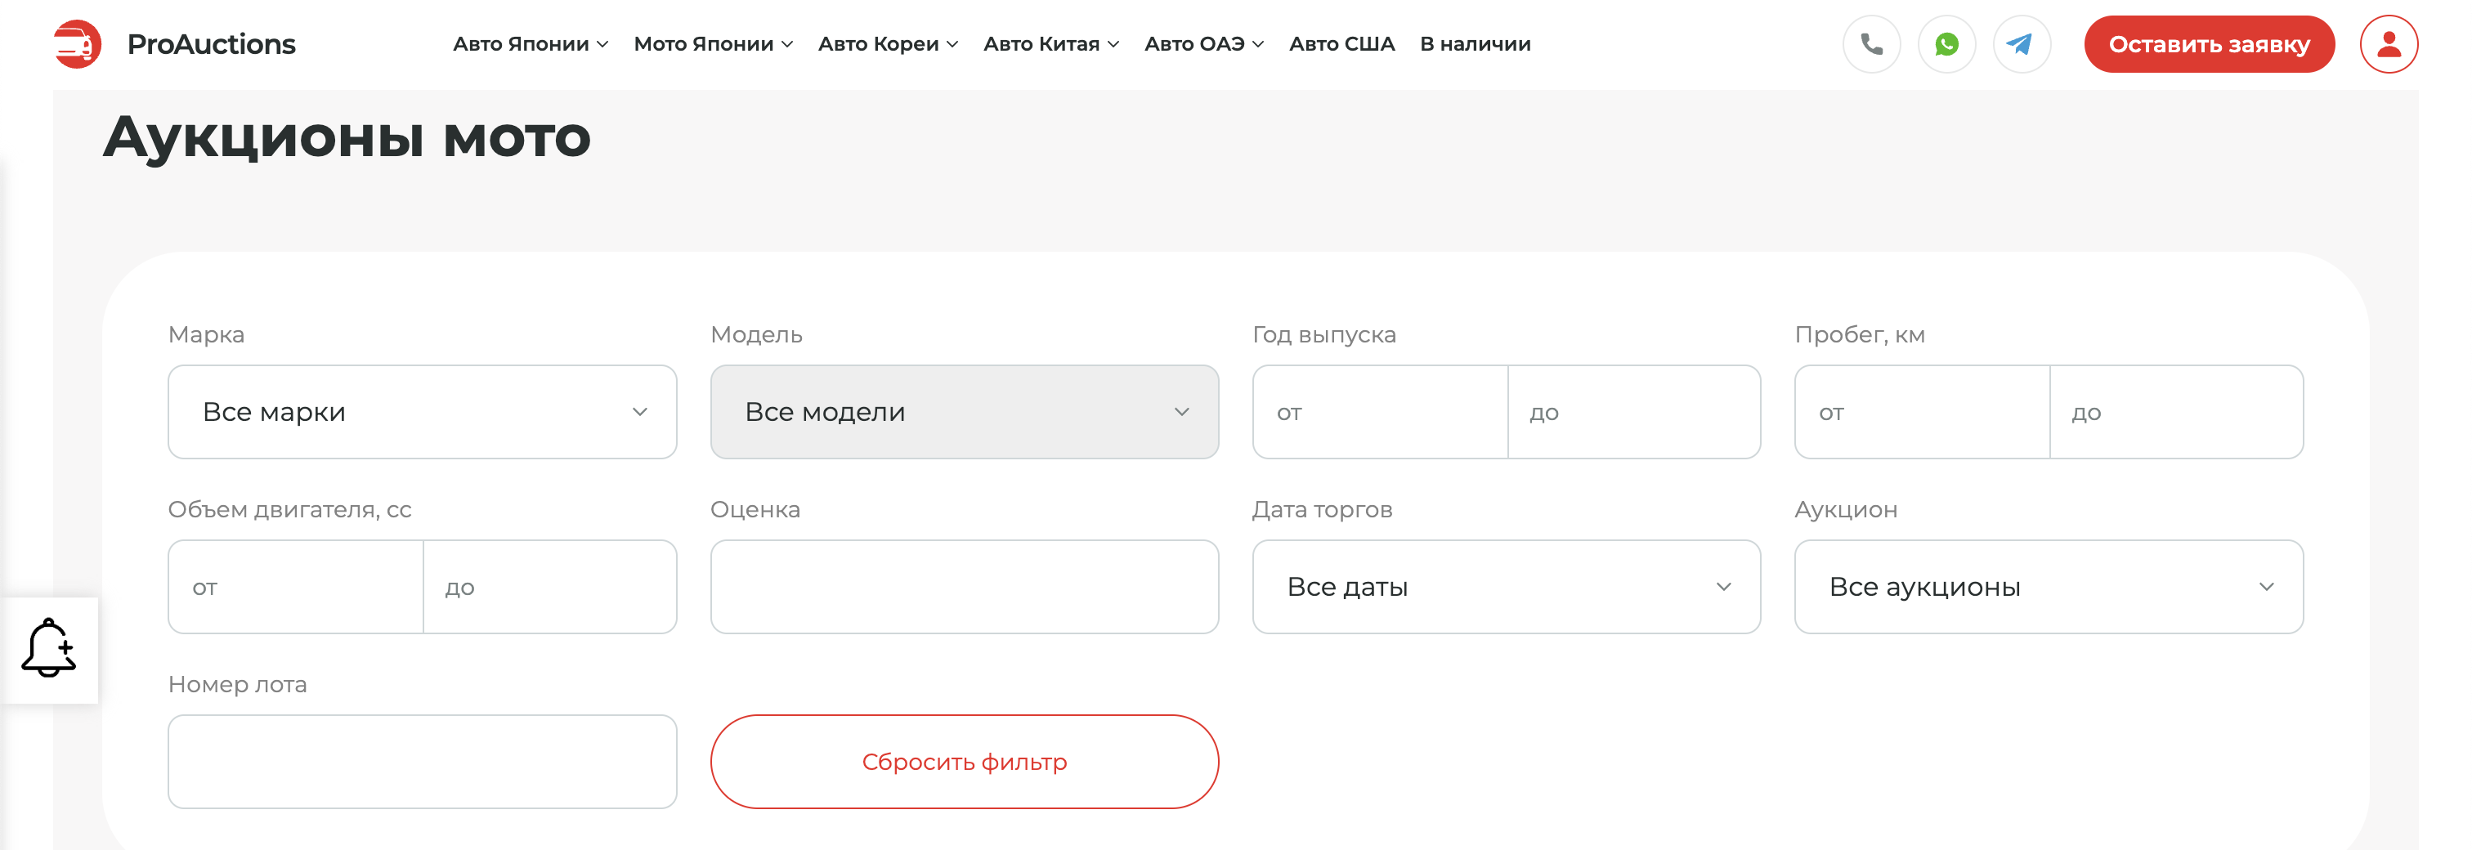This screenshot has height=850, width=2472.
Task: Open the Все аукционы dropdown
Action: [x=2048, y=586]
